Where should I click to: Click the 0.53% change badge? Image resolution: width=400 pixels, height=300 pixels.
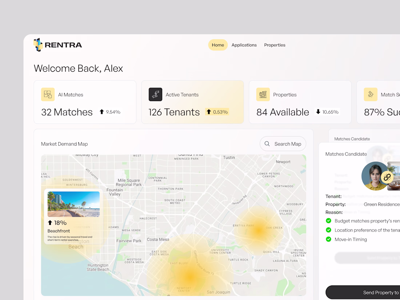click(x=217, y=112)
